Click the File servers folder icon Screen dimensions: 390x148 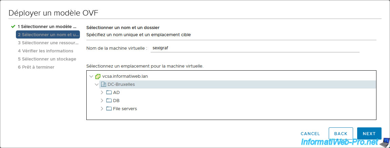109,109
